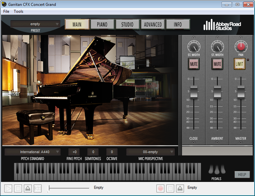Switch to the INFO tab
Image resolution: width=255 pixels, height=196 pixels.
pos(178,25)
